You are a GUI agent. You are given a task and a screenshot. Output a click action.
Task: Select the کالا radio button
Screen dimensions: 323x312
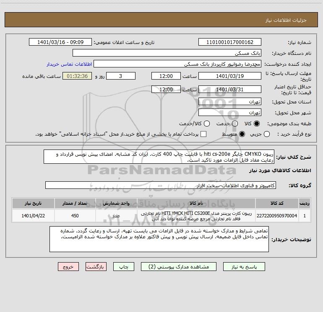(x=257, y=124)
